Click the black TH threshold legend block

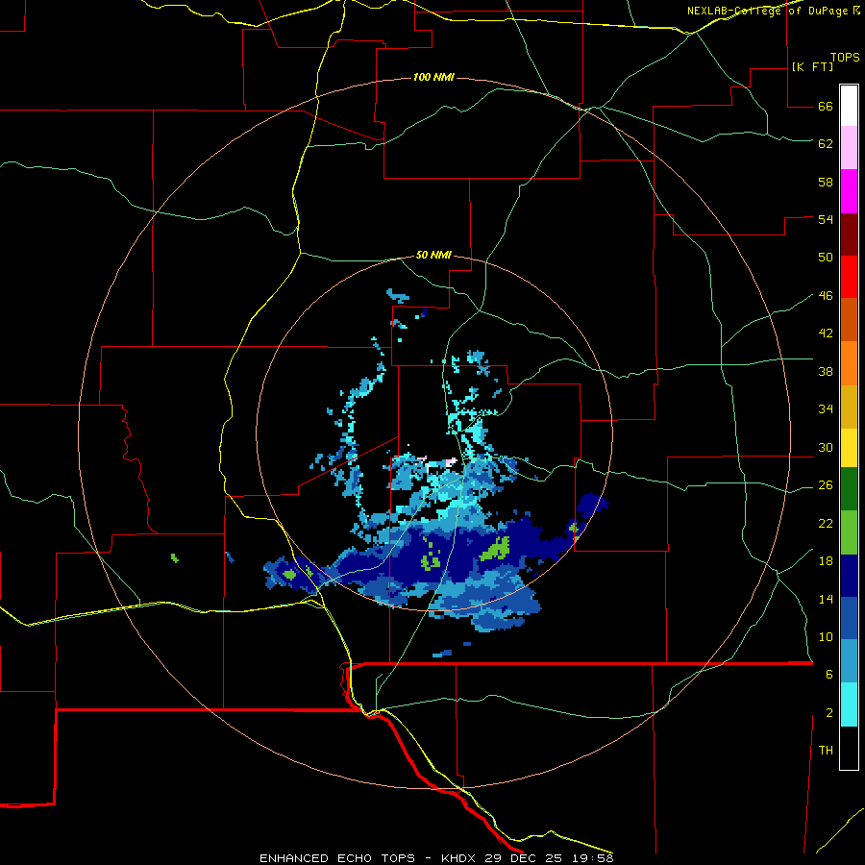click(849, 748)
